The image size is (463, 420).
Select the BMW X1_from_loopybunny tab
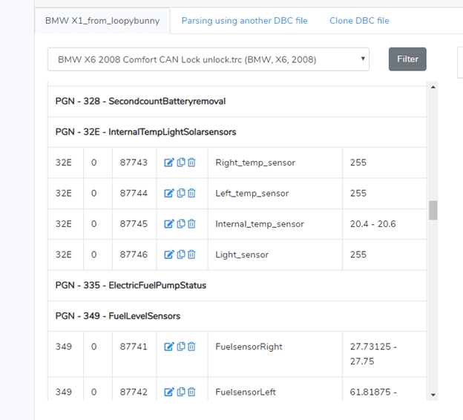click(102, 21)
